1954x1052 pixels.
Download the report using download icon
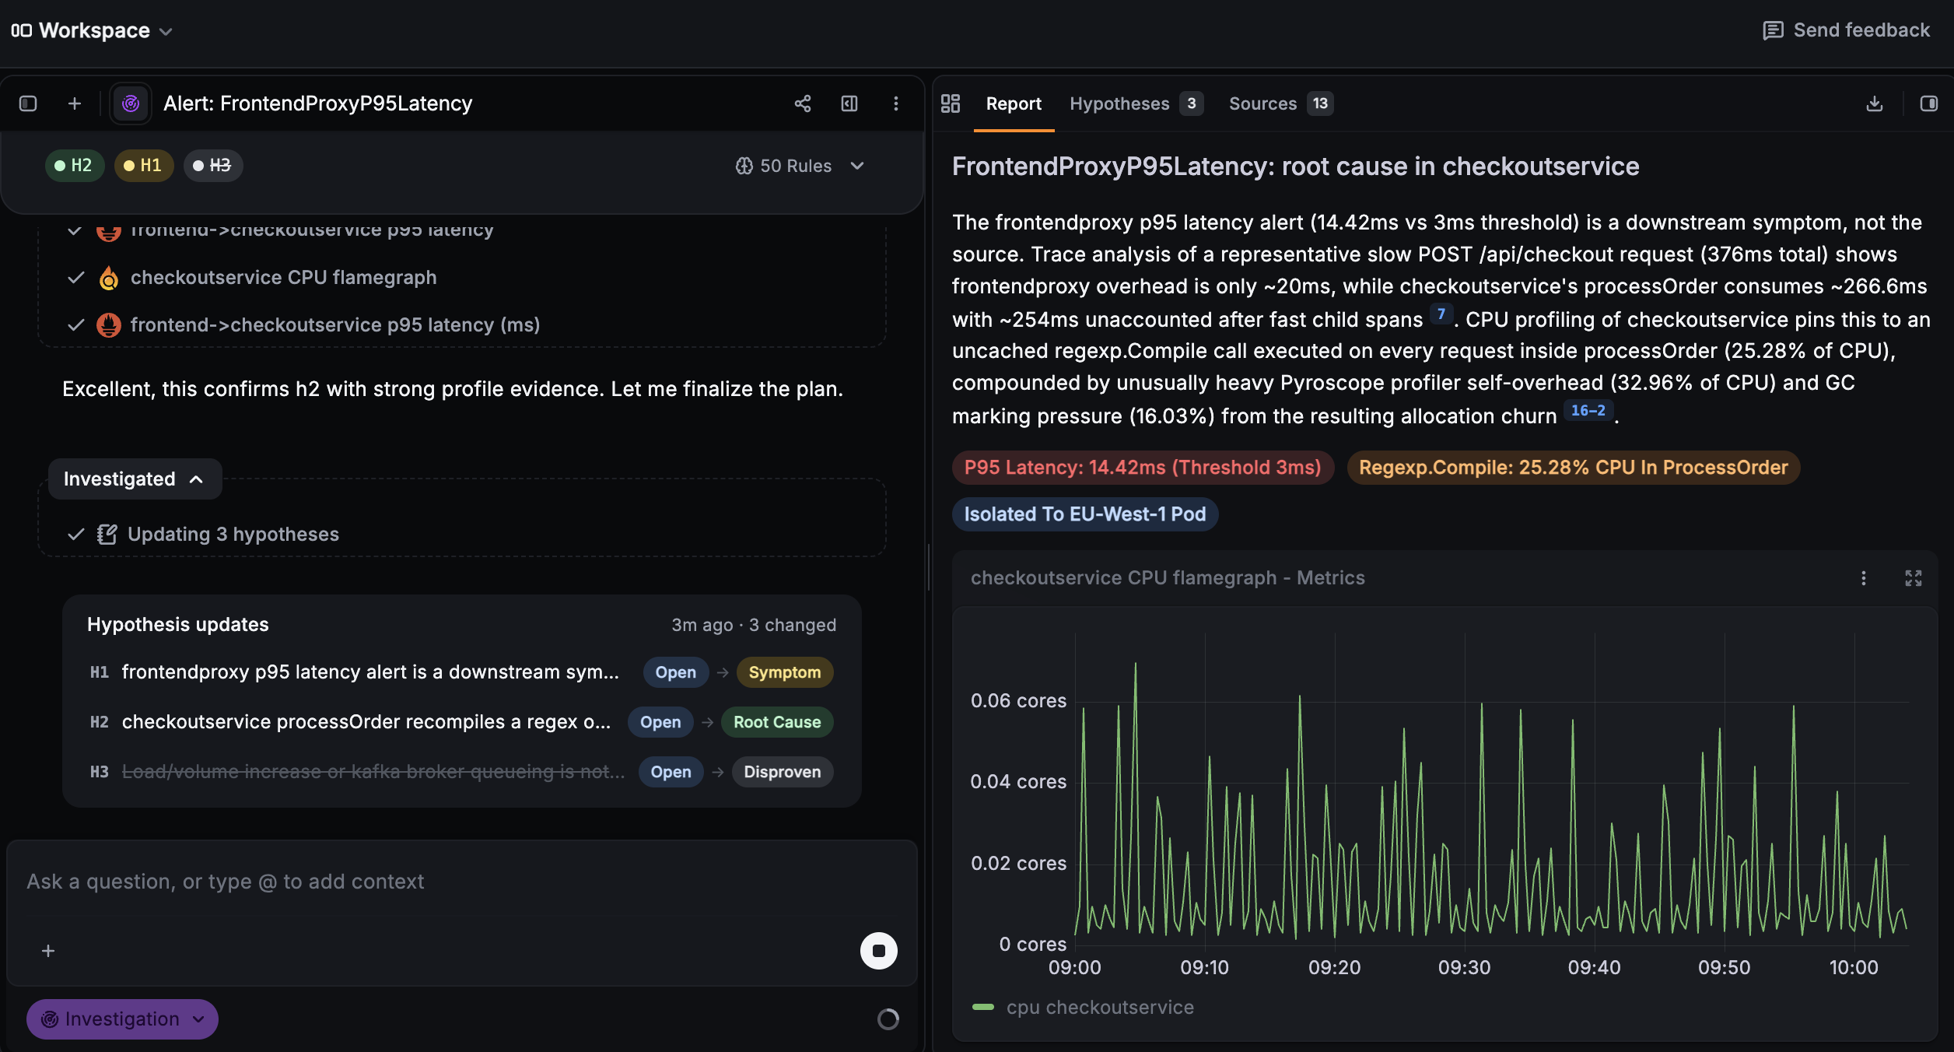pyautogui.click(x=1875, y=103)
